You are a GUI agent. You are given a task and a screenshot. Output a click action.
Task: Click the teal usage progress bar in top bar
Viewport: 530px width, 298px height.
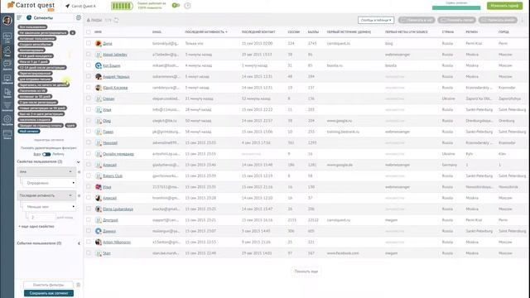click(x=456, y=7)
